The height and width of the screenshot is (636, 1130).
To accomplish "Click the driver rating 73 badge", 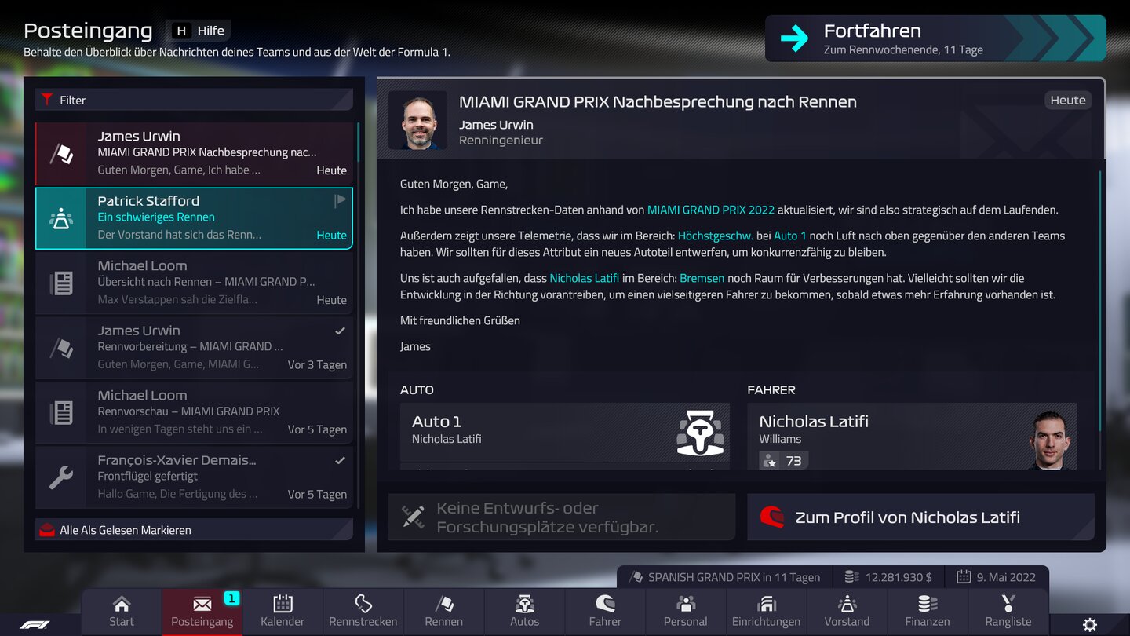I will (784, 460).
